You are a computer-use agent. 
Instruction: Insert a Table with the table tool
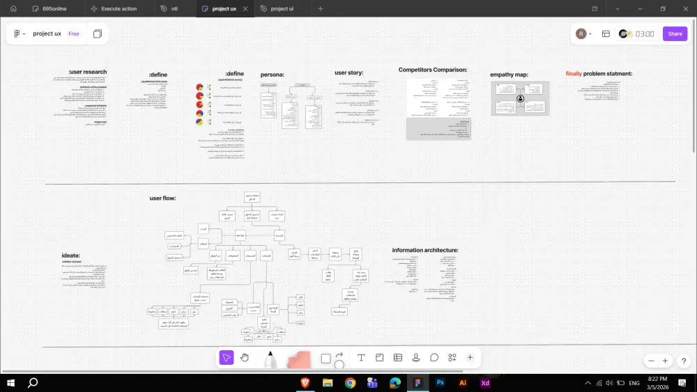pyautogui.click(x=398, y=357)
